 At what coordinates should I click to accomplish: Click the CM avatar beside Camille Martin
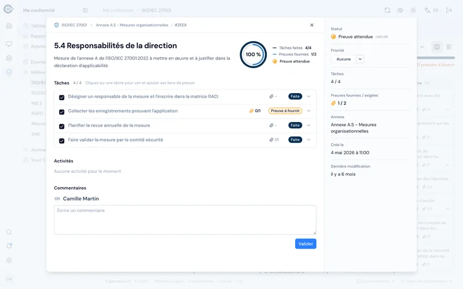(x=57, y=199)
